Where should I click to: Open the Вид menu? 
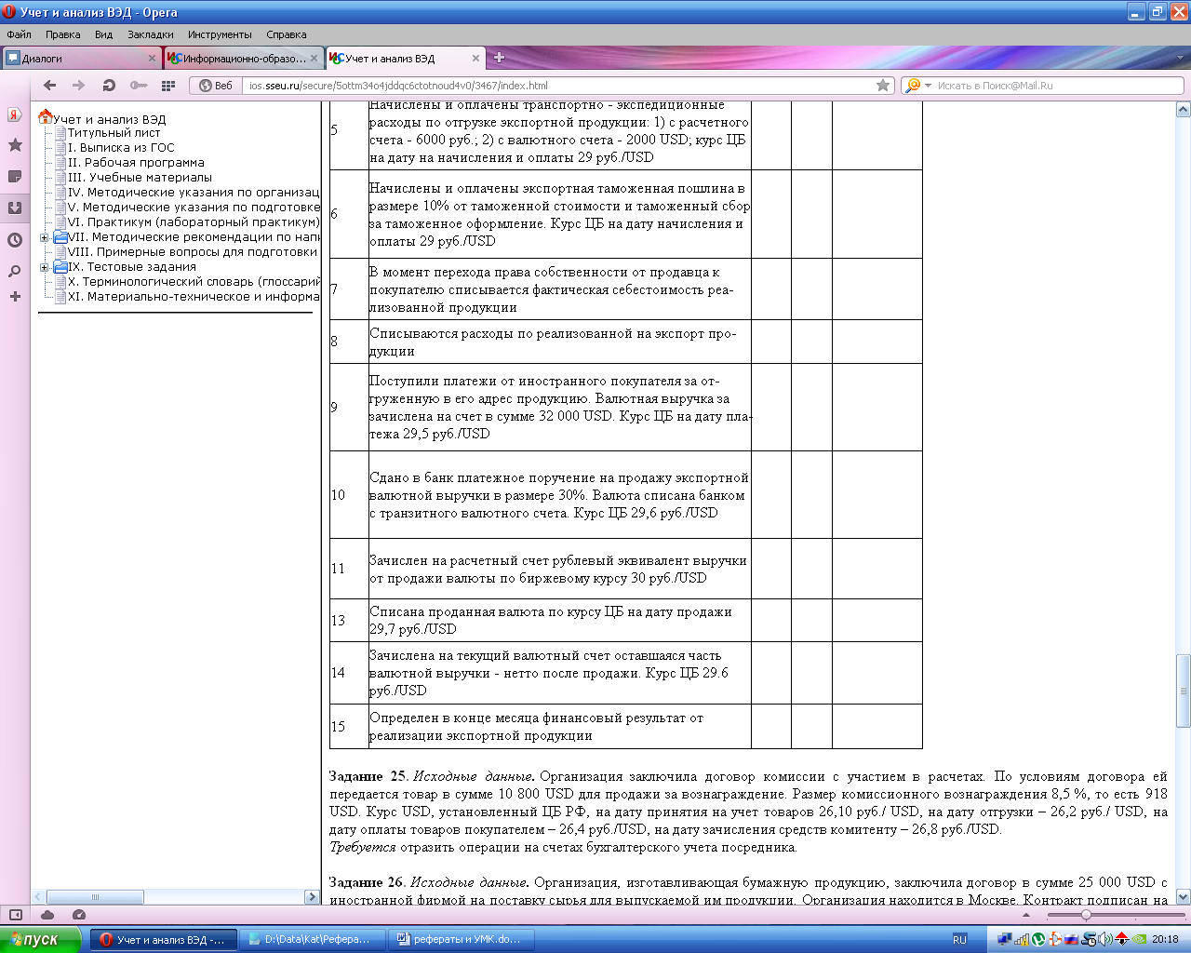[x=103, y=34]
